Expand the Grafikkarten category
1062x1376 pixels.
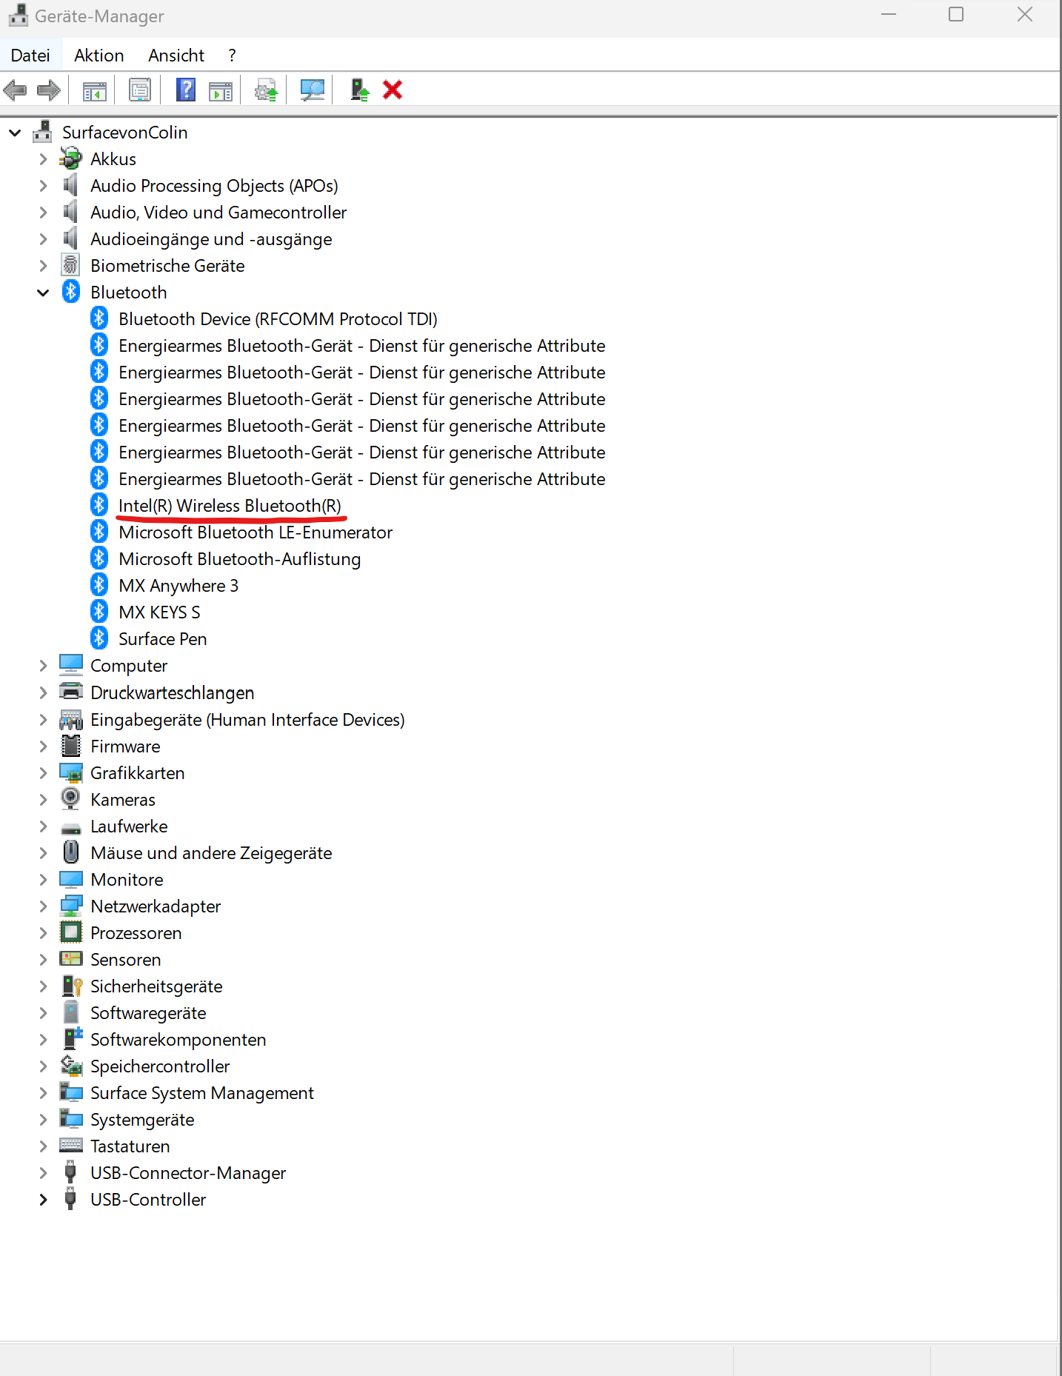(x=43, y=773)
